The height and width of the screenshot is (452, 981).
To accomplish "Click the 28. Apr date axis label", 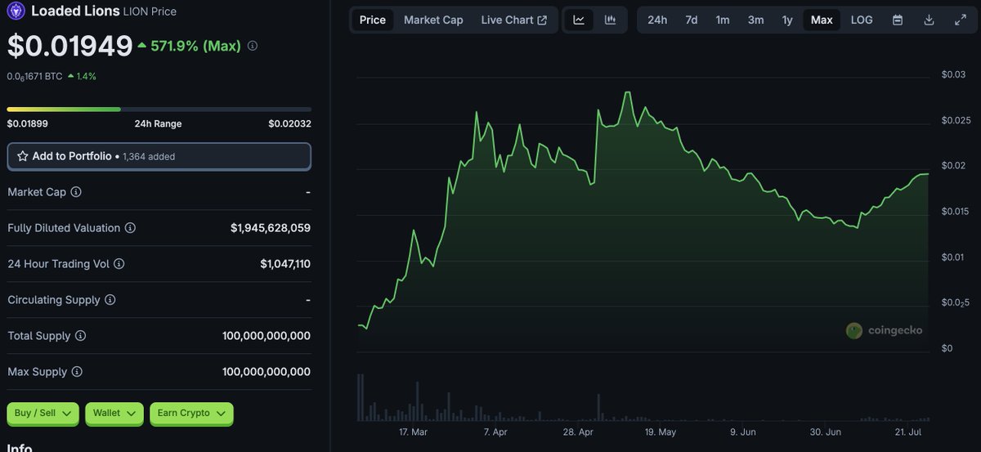I will point(578,432).
